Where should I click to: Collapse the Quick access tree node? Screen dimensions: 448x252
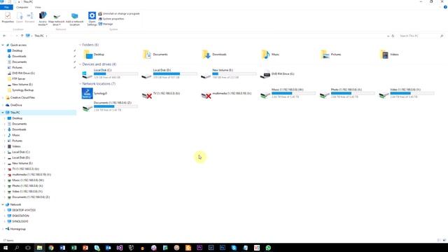(3, 45)
